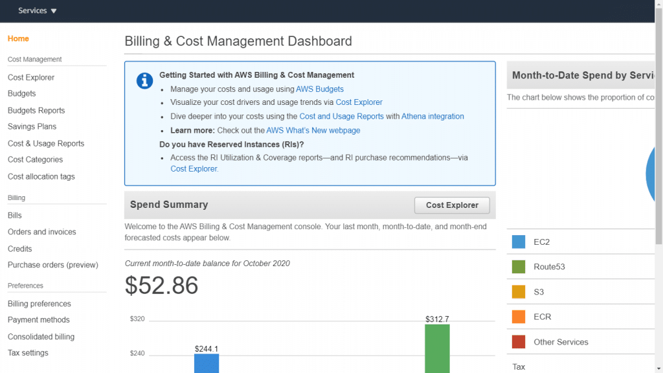Screen dimensions: 663x373
Task: Open AWS What's New webpage link
Action: pyautogui.click(x=313, y=130)
